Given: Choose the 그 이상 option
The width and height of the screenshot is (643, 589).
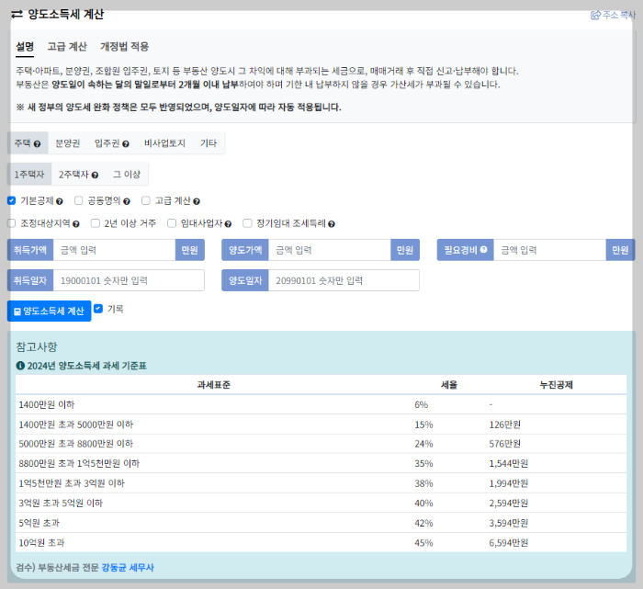Looking at the screenshot, I should pyautogui.click(x=127, y=175).
